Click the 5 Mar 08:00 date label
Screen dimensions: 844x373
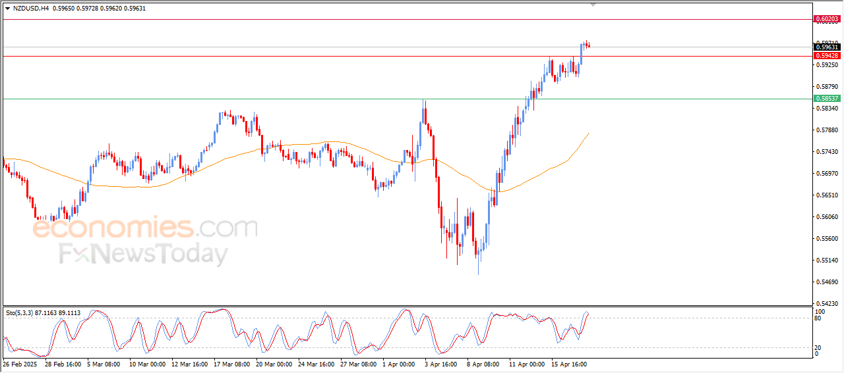[x=104, y=363]
